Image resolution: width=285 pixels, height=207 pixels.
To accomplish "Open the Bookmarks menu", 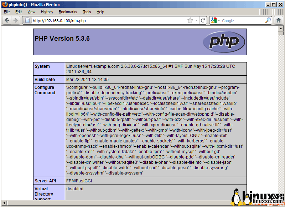I will [68, 12].
